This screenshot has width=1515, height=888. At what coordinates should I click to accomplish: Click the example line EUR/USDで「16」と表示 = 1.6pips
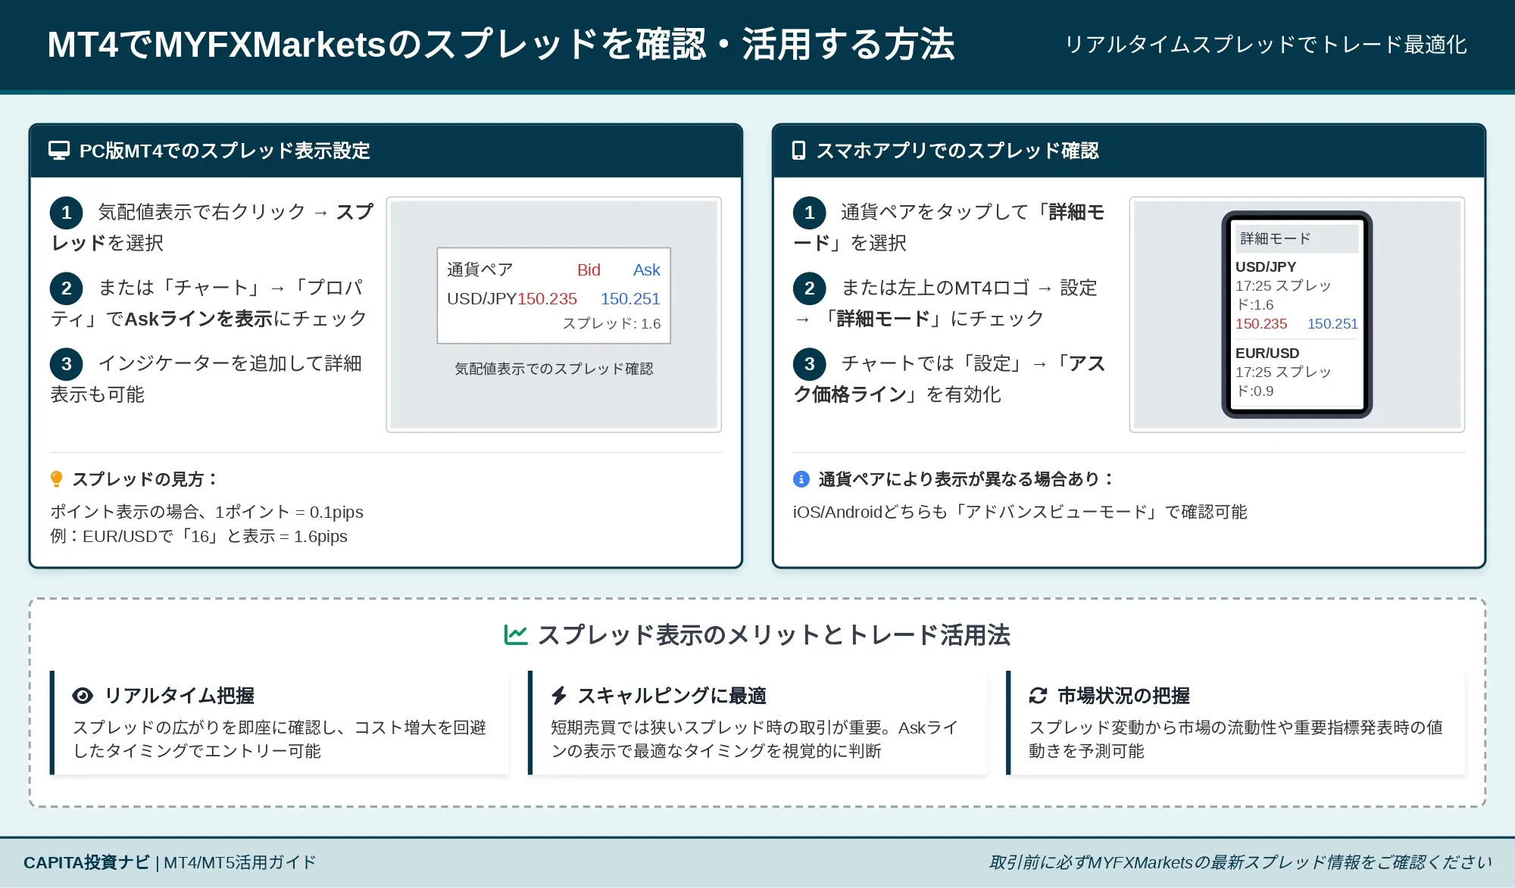pos(198,537)
